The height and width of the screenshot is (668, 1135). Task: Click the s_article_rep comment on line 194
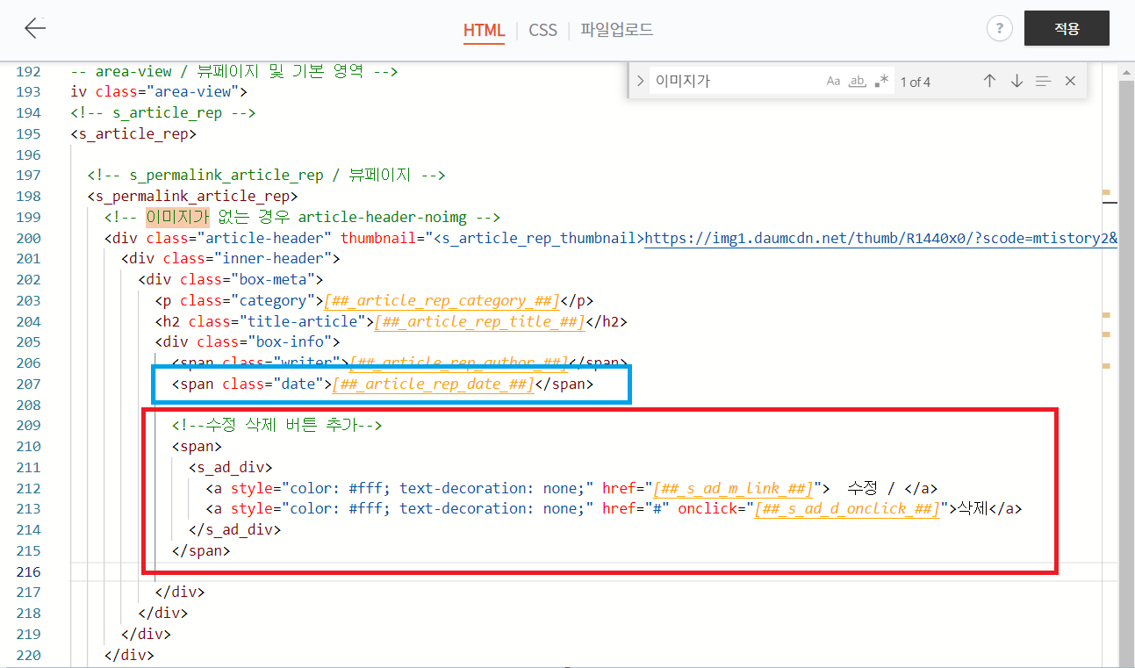coord(162,112)
